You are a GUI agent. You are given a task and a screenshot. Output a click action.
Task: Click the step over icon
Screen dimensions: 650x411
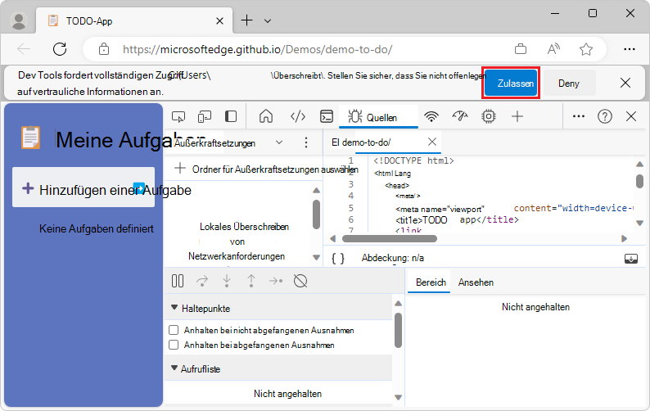202,281
